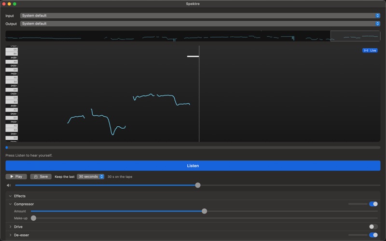Image resolution: width=386 pixels, height=241 pixels.
Task: Start playback with the Play button
Action: (16, 176)
